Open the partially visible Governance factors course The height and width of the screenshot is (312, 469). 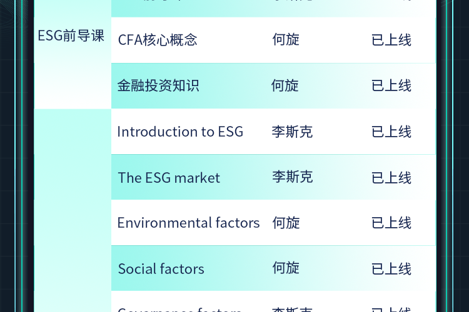pos(179,308)
